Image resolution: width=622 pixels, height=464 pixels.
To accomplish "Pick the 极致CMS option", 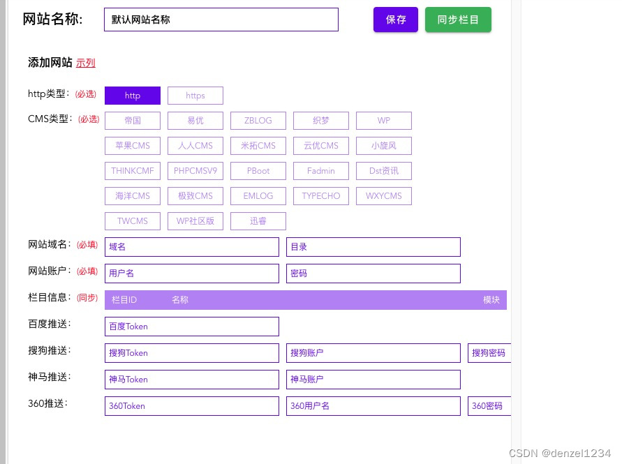I will [195, 196].
